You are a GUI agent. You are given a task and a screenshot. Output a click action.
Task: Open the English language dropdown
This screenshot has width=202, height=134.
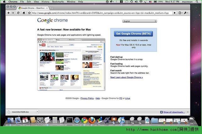140,21
